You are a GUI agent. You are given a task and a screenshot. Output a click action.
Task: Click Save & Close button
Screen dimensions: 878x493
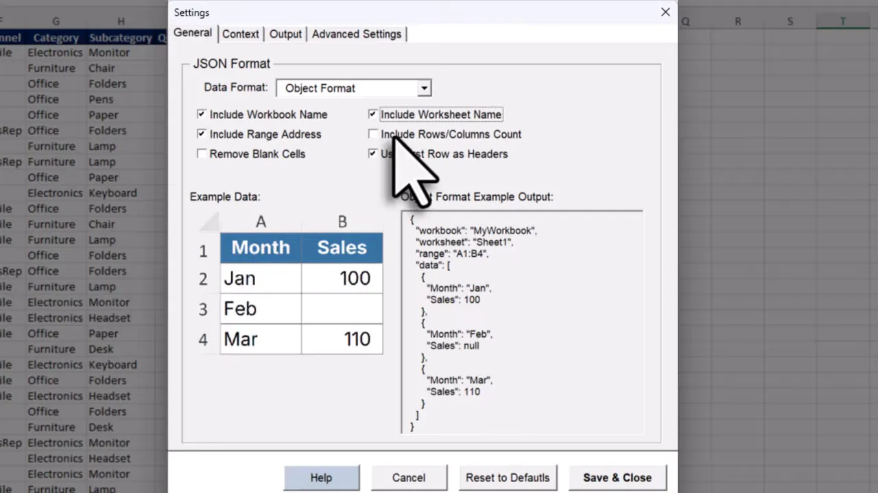[617, 477]
